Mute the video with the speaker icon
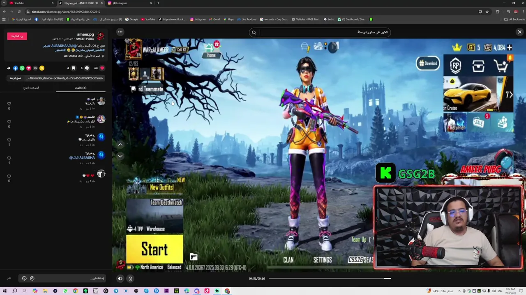 pyautogui.click(x=120, y=279)
